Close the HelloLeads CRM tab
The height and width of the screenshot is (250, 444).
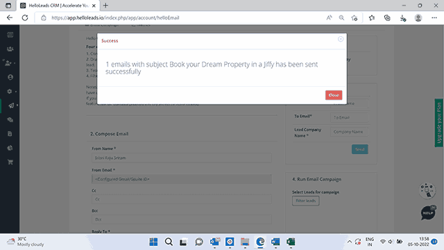[x=94, y=6]
